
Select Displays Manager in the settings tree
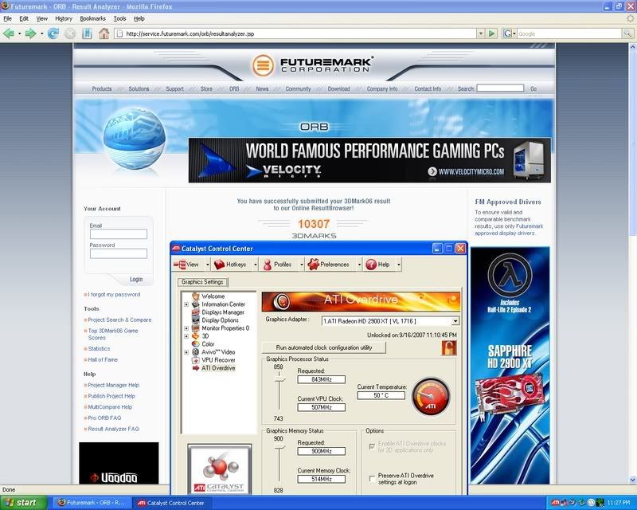coord(223,312)
